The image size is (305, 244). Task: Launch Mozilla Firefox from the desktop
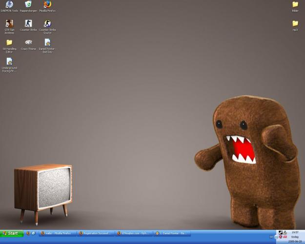pyautogui.click(x=47, y=5)
